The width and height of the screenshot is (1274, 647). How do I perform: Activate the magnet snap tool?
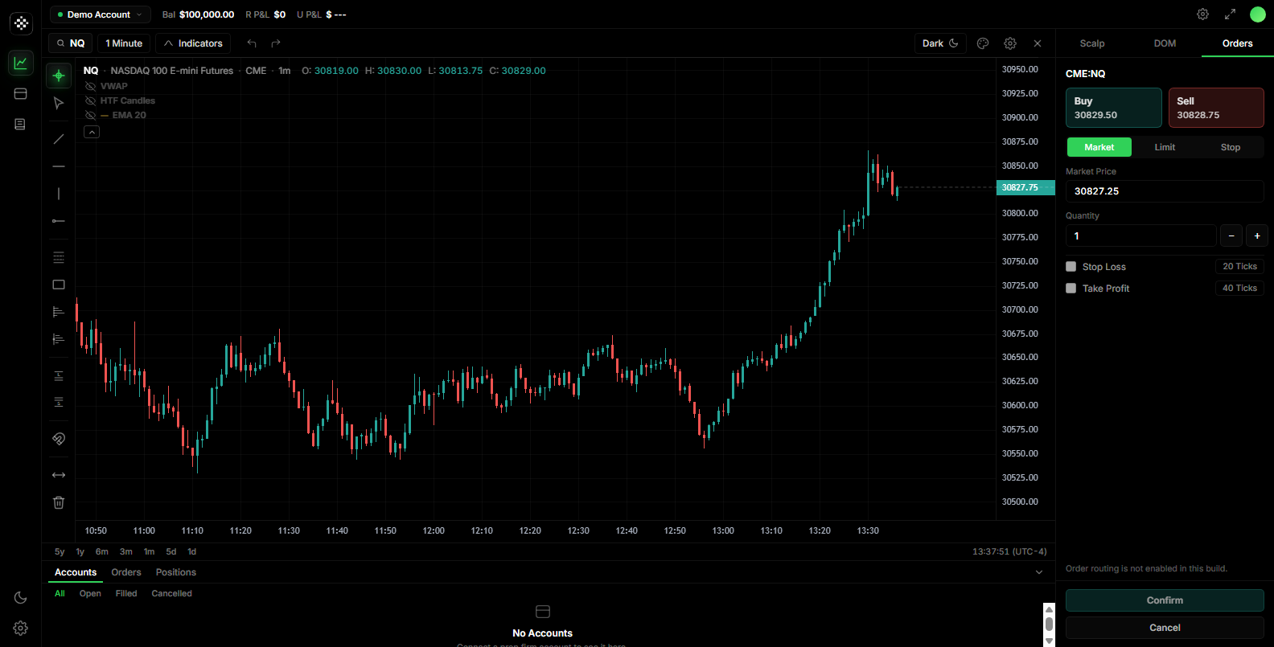click(59, 439)
